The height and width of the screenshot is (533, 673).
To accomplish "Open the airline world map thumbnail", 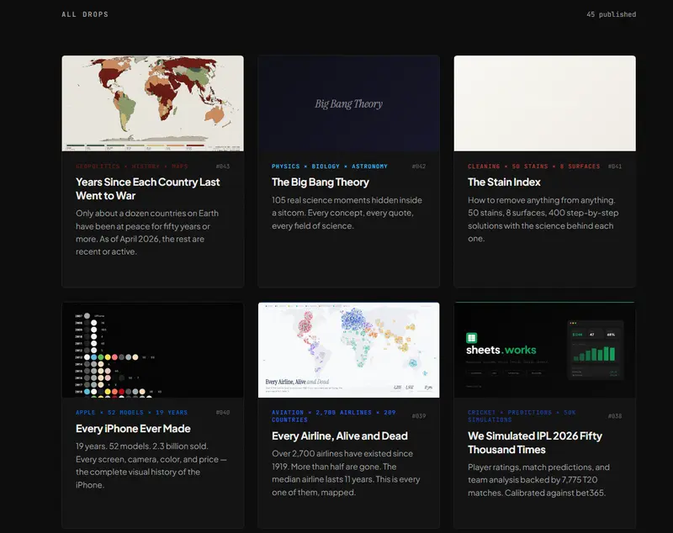I will [x=348, y=350].
